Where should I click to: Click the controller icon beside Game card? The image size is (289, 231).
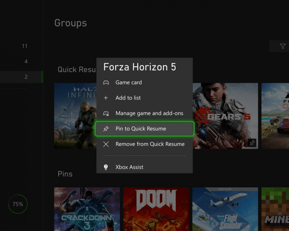tap(106, 83)
